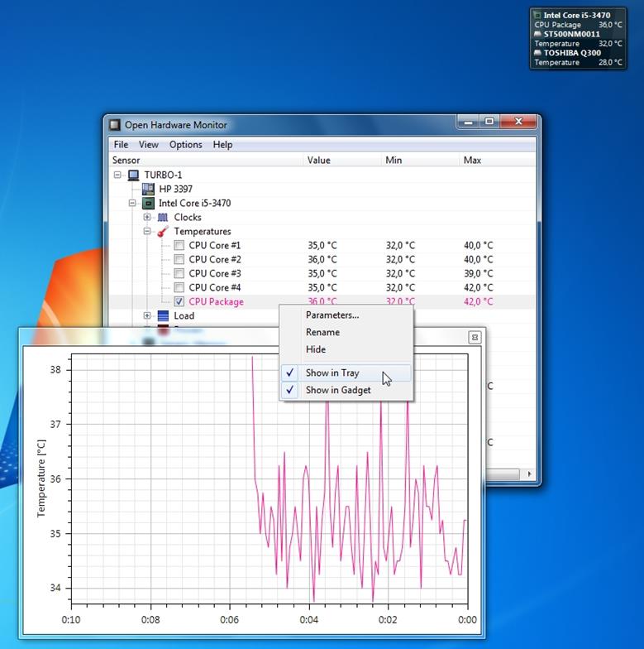
Task: Select the Clocks tree item label
Action: [x=188, y=217]
